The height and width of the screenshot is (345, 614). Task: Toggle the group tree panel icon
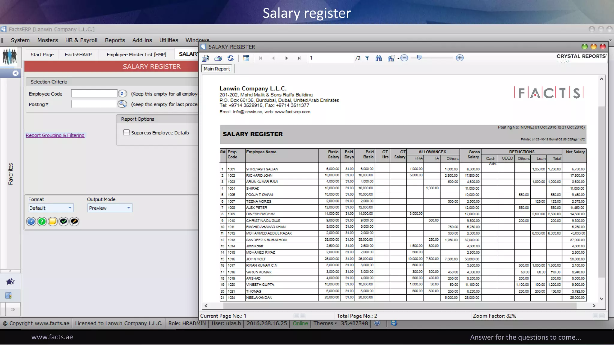click(x=246, y=58)
